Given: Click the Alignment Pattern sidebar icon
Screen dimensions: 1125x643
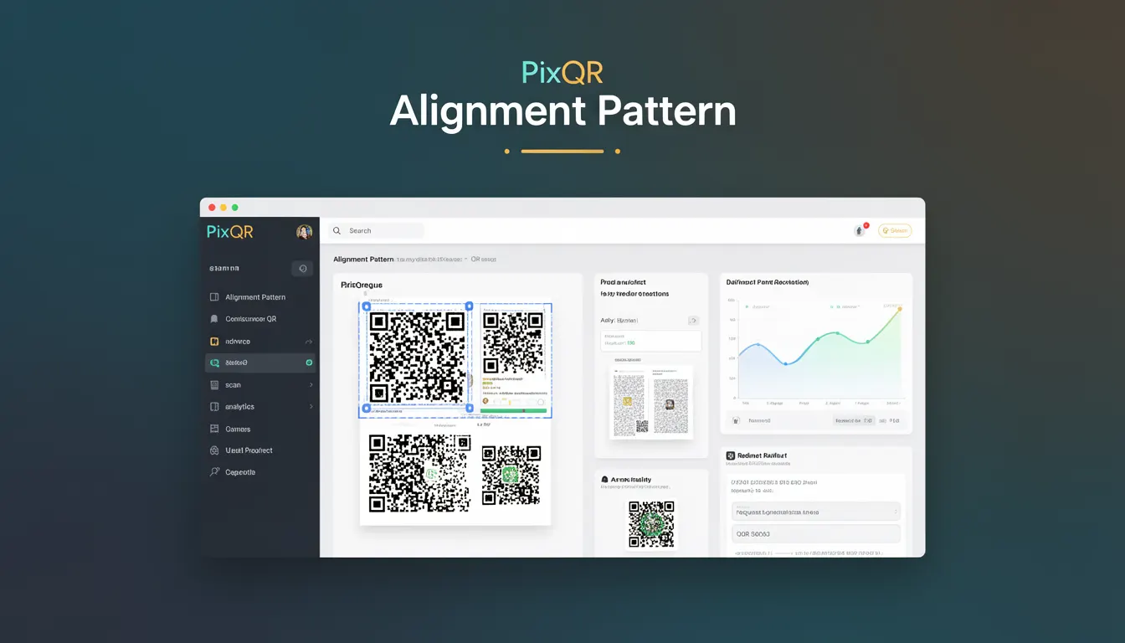Looking at the screenshot, I should [214, 297].
